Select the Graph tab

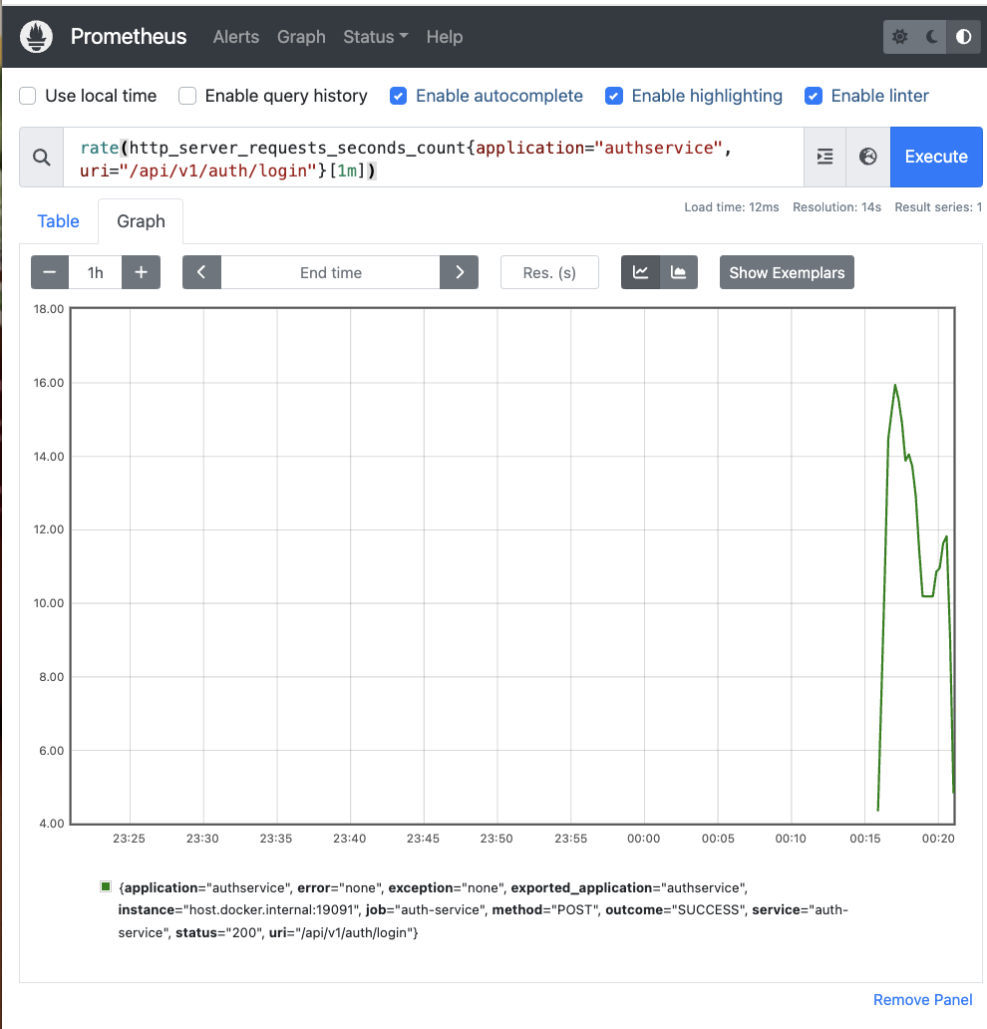[x=142, y=221]
